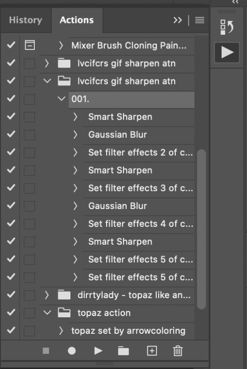Click the actions list vertical scrollbar
The height and width of the screenshot is (369, 247).
click(x=202, y=229)
